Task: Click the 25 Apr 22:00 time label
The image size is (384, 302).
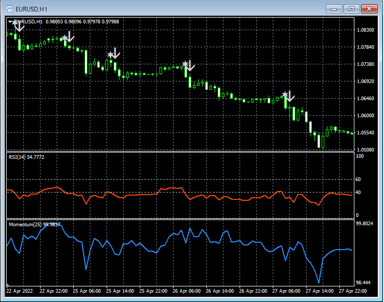Action: [x=153, y=291]
